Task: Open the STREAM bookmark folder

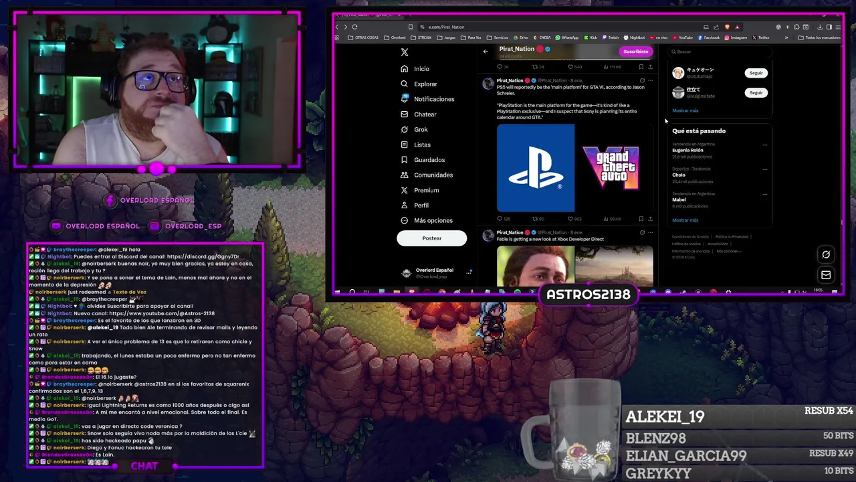Action: pyautogui.click(x=421, y=37)
